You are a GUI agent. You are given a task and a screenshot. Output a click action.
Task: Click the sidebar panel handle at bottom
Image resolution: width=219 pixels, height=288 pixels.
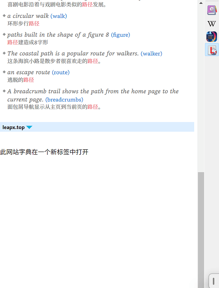coord(214,281)
